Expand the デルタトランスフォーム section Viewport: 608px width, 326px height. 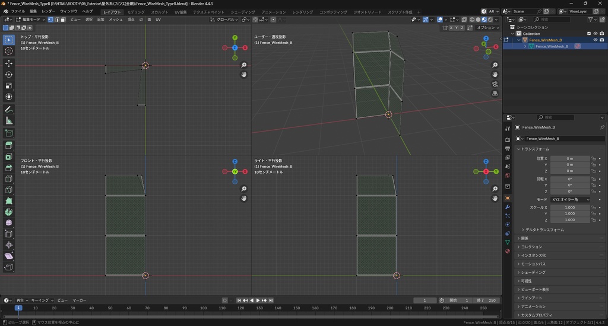click(x=543, y=229)
